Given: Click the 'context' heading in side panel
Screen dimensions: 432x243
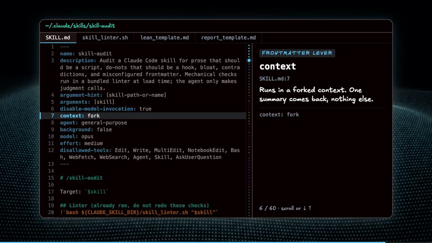Looking at the screenshot, I should click(x=277, y=66).
